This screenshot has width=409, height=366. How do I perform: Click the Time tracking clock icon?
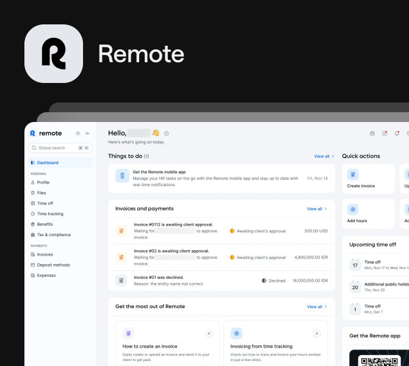pos(33,213)
